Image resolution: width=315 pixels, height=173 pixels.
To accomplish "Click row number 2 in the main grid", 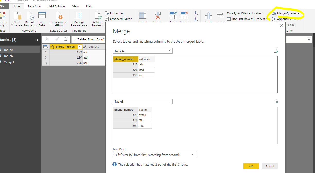I will click(46, 57).
